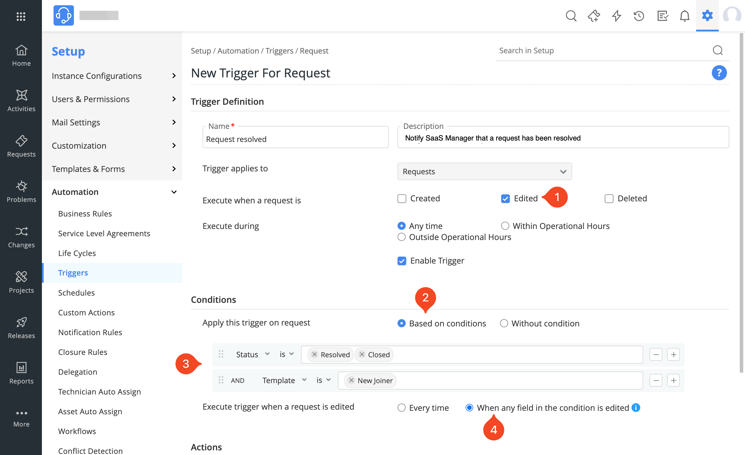Viewport: 745px width, 455px height.
Task: Check the Deleted checkbox
Action: 609,199
